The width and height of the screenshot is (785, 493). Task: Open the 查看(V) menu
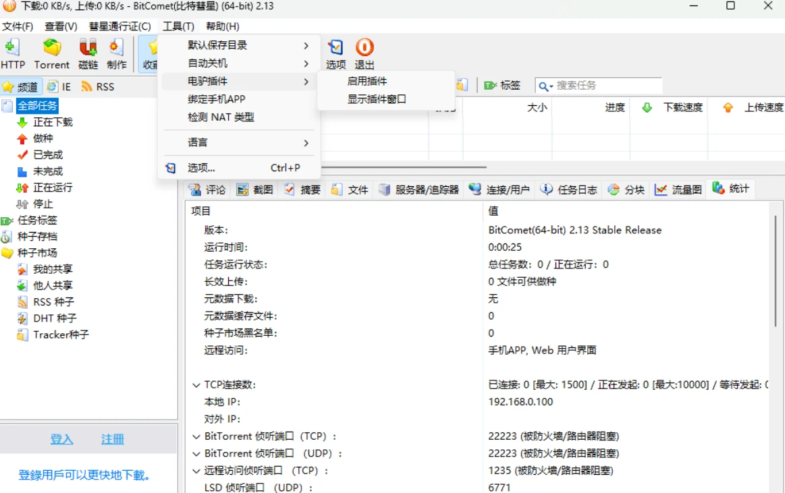[61, 26]
